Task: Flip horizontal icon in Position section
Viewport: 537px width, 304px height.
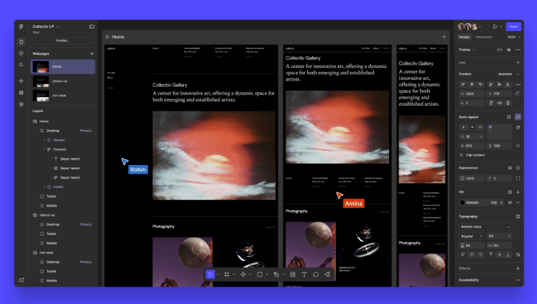Action: [x=499, y=103]
